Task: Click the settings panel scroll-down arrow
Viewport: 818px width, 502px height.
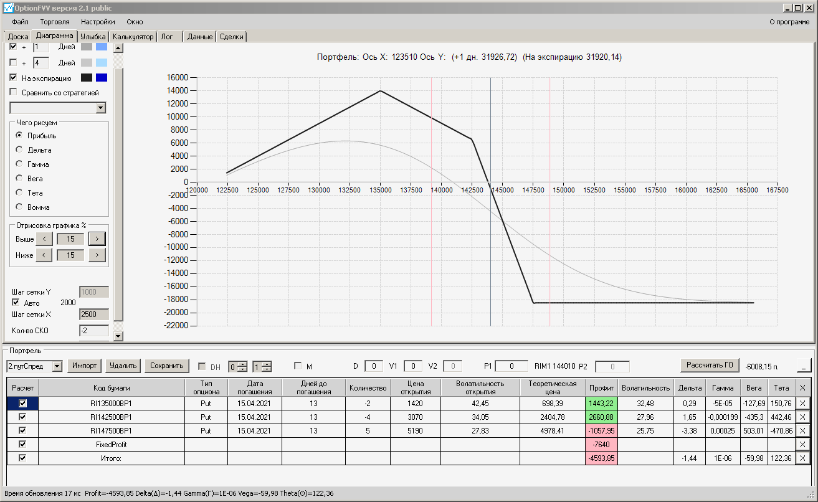Action: [x=118, y=336]
